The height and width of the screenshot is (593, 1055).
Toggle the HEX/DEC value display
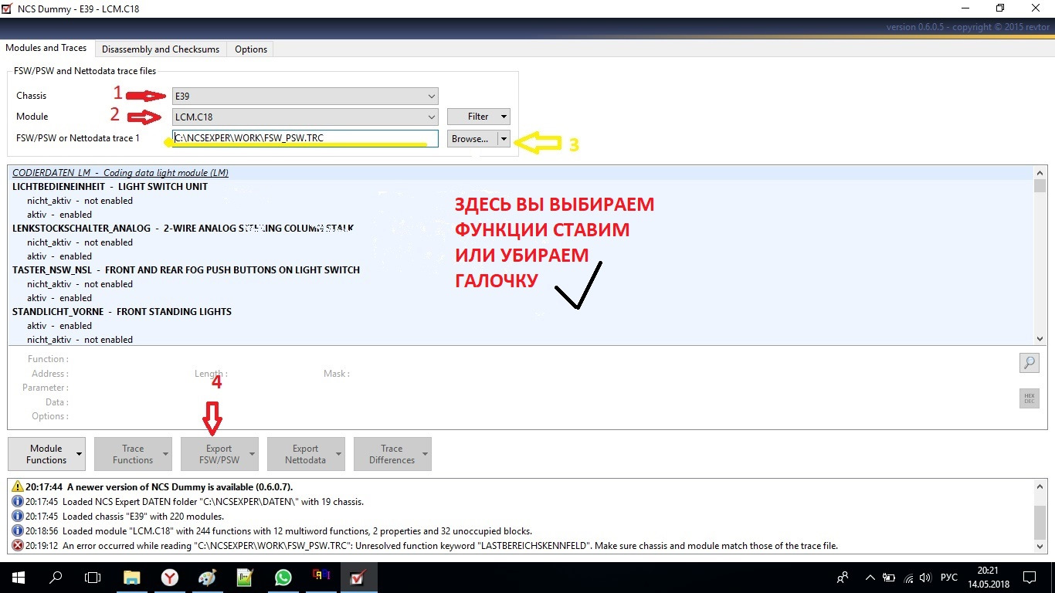1029,398
